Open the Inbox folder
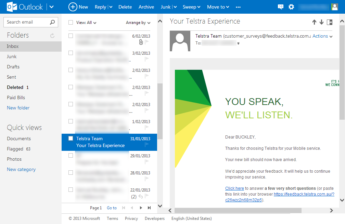 click(x=31, y=47)
